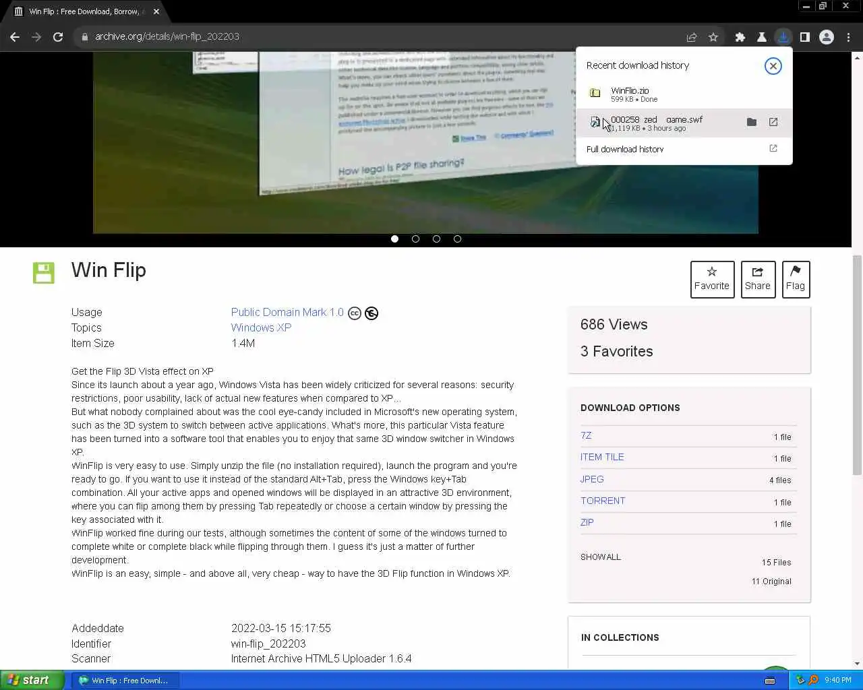Open the share page icon in address bar

point(692,37)
